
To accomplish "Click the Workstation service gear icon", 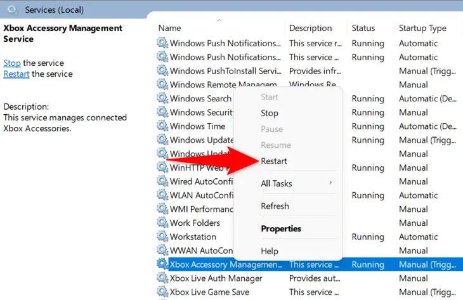I will (x=162, y=236).
